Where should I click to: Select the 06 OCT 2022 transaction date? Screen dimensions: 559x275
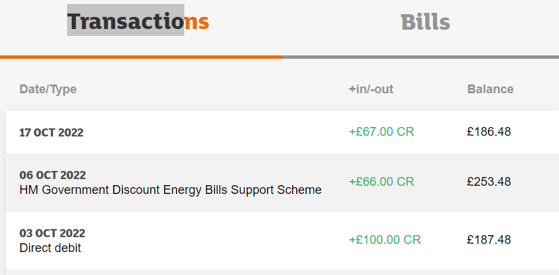tap(52, 175)
